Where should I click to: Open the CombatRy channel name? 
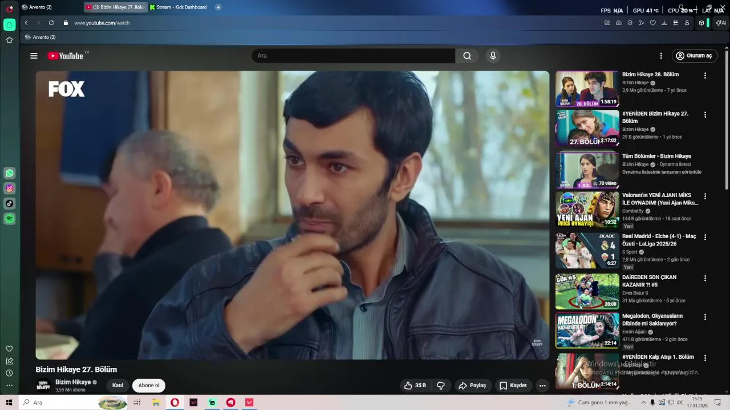point(632,211)
